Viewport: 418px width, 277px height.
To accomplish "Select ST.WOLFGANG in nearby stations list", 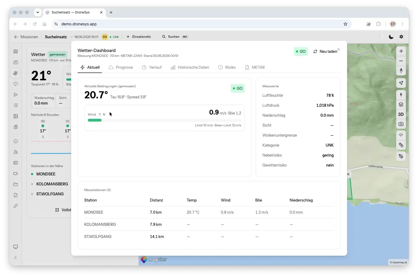I will [x=47, y=194].
